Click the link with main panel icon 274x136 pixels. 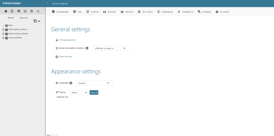(x=39, y=21)
